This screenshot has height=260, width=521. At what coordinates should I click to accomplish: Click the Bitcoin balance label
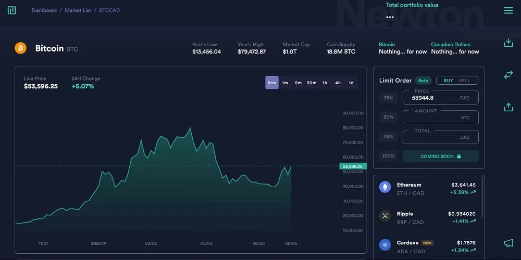387,44
